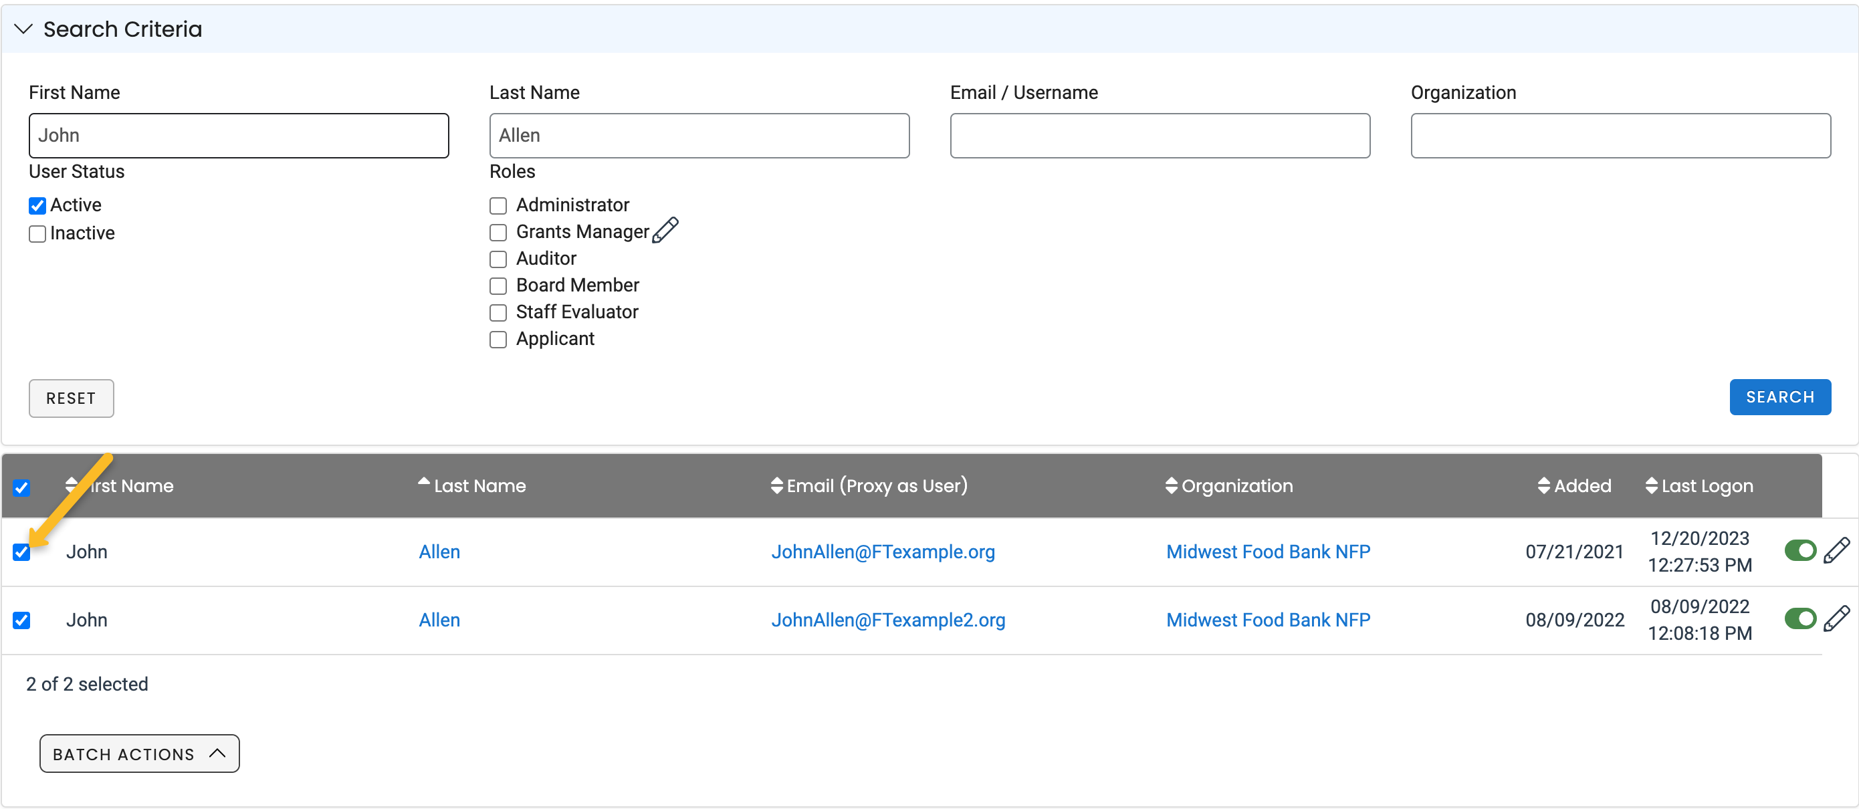
Task: Uncheck the Active user status filter
Action: [x=37, y=206]
